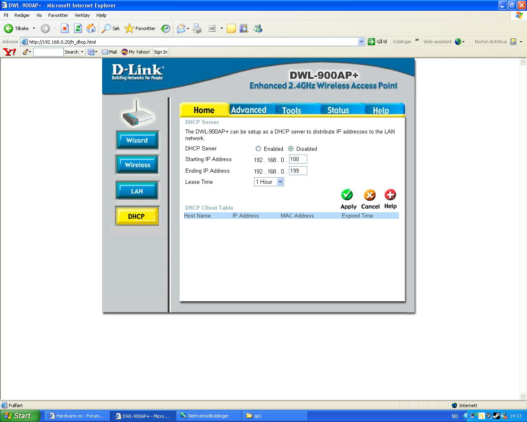Open the address bar URL dropdown
This screenshot has width=527, height=422.
tap(361, 42)
